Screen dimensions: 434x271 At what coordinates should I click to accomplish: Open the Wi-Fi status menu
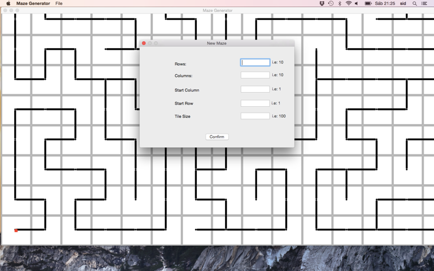(349, 3)
